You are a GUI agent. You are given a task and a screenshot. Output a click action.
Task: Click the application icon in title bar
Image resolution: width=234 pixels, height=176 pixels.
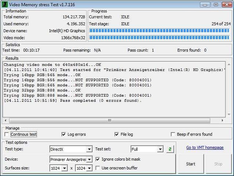pyautogui.click(x=5, y=4)
